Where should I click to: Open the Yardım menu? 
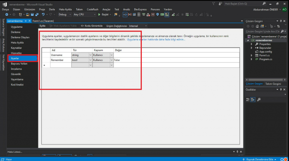tap(168, 9)
